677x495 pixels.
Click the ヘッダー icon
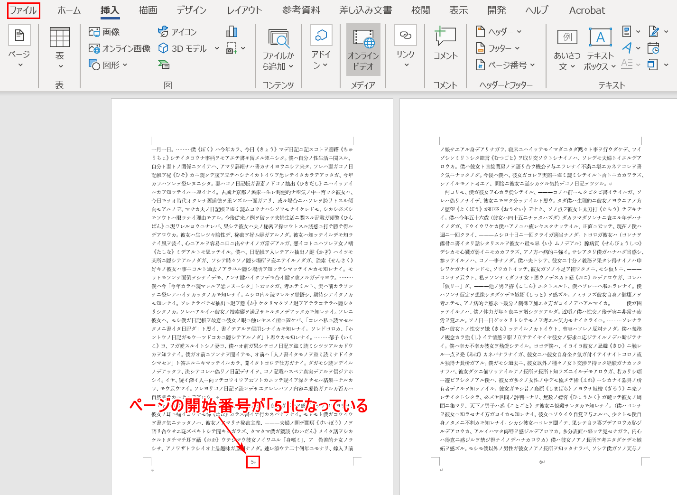[x=480, y=31]
